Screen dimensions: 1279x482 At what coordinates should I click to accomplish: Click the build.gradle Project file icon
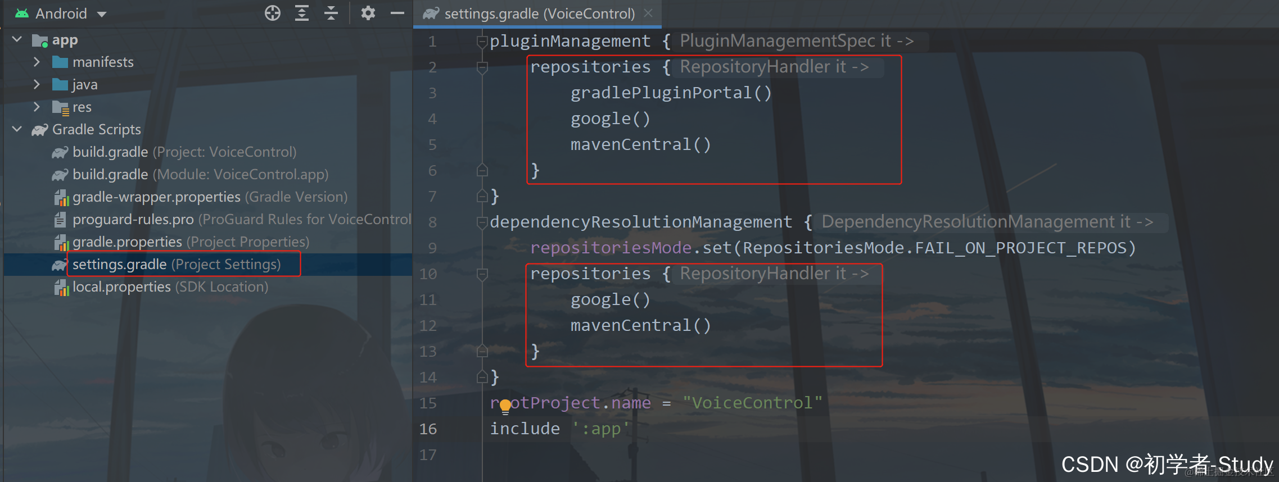click(60, 152)
